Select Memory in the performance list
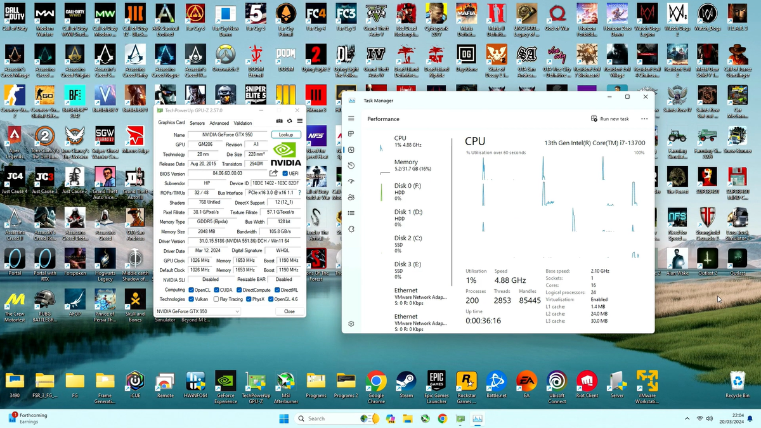Image resolution: width=761 pixels, height=428 pixels. [x=413, y=165]
